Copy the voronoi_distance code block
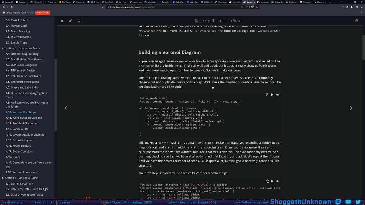Screen dimensions: 365x205 [x=267, y=181]
